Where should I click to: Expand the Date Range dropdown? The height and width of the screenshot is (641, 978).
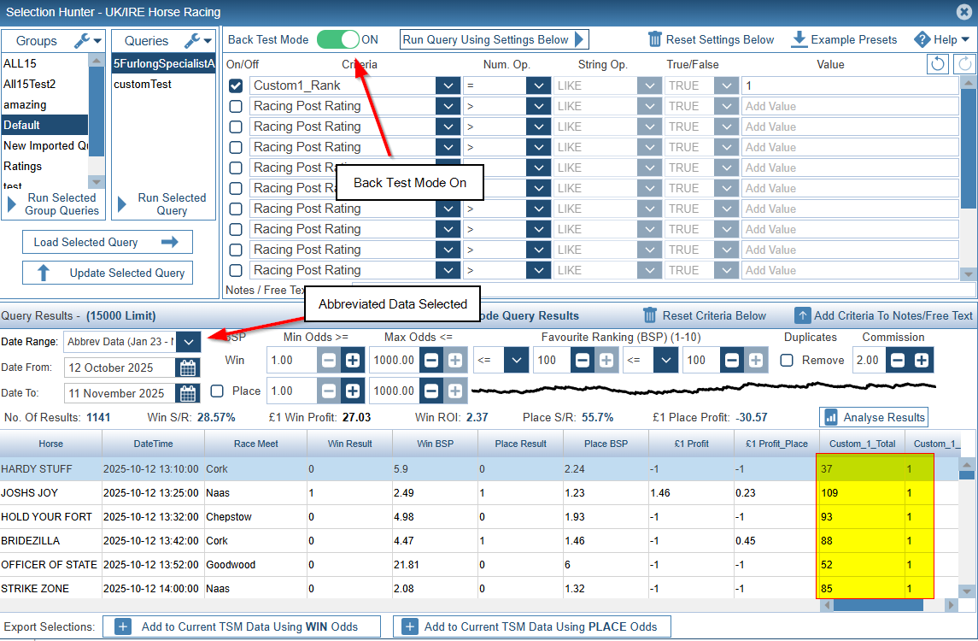[189, 342]
